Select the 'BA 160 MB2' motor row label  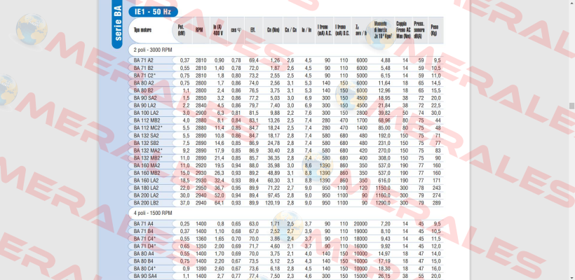tap(147, 173)
